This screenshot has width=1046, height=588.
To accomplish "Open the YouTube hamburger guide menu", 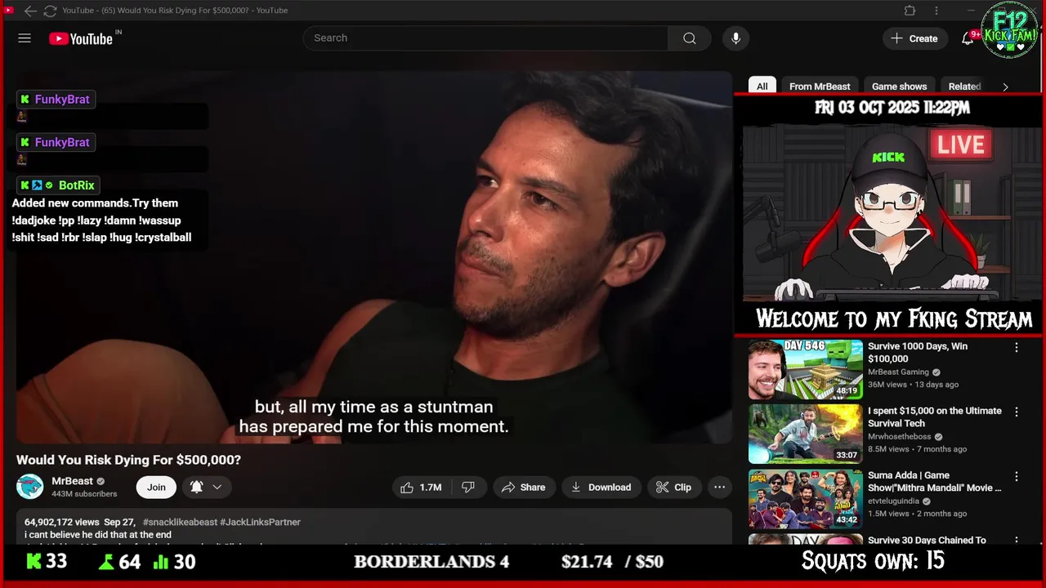I will coord(25,38).
